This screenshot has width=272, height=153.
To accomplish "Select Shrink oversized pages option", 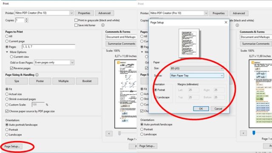I will tap(7, 99).
